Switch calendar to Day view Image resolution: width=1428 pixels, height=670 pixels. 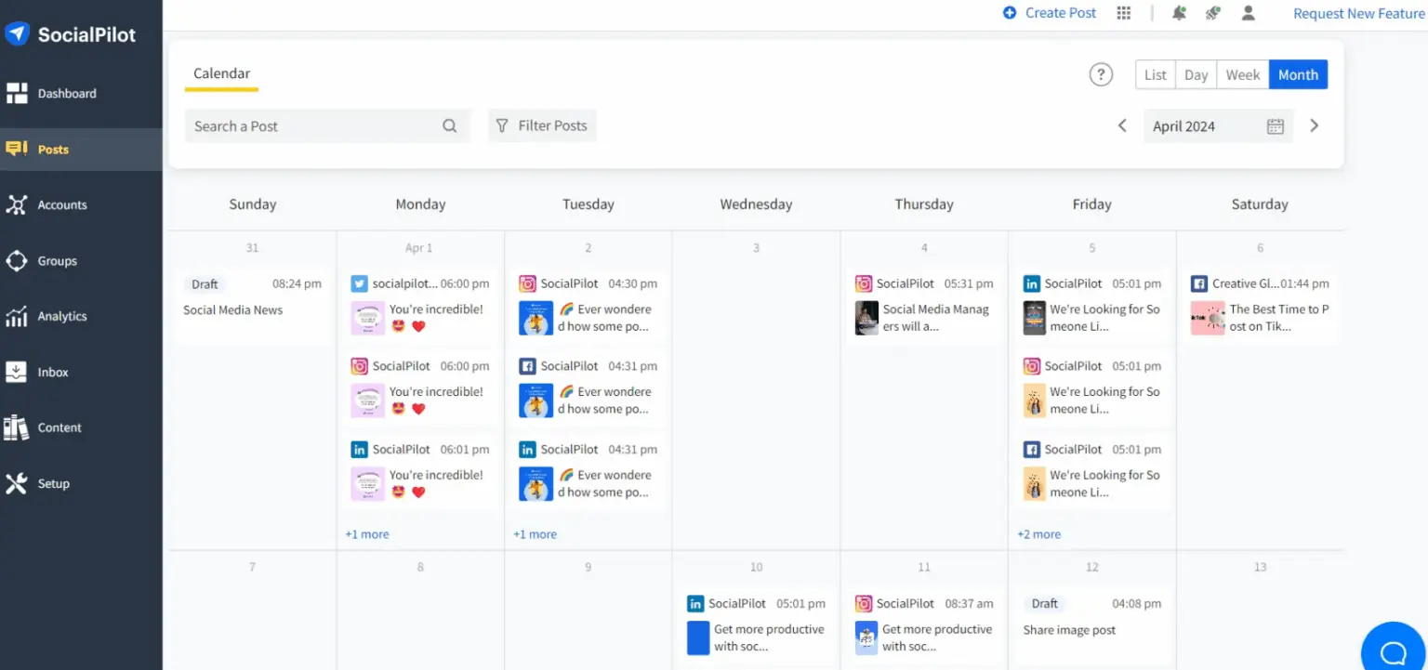(1196, 75)
